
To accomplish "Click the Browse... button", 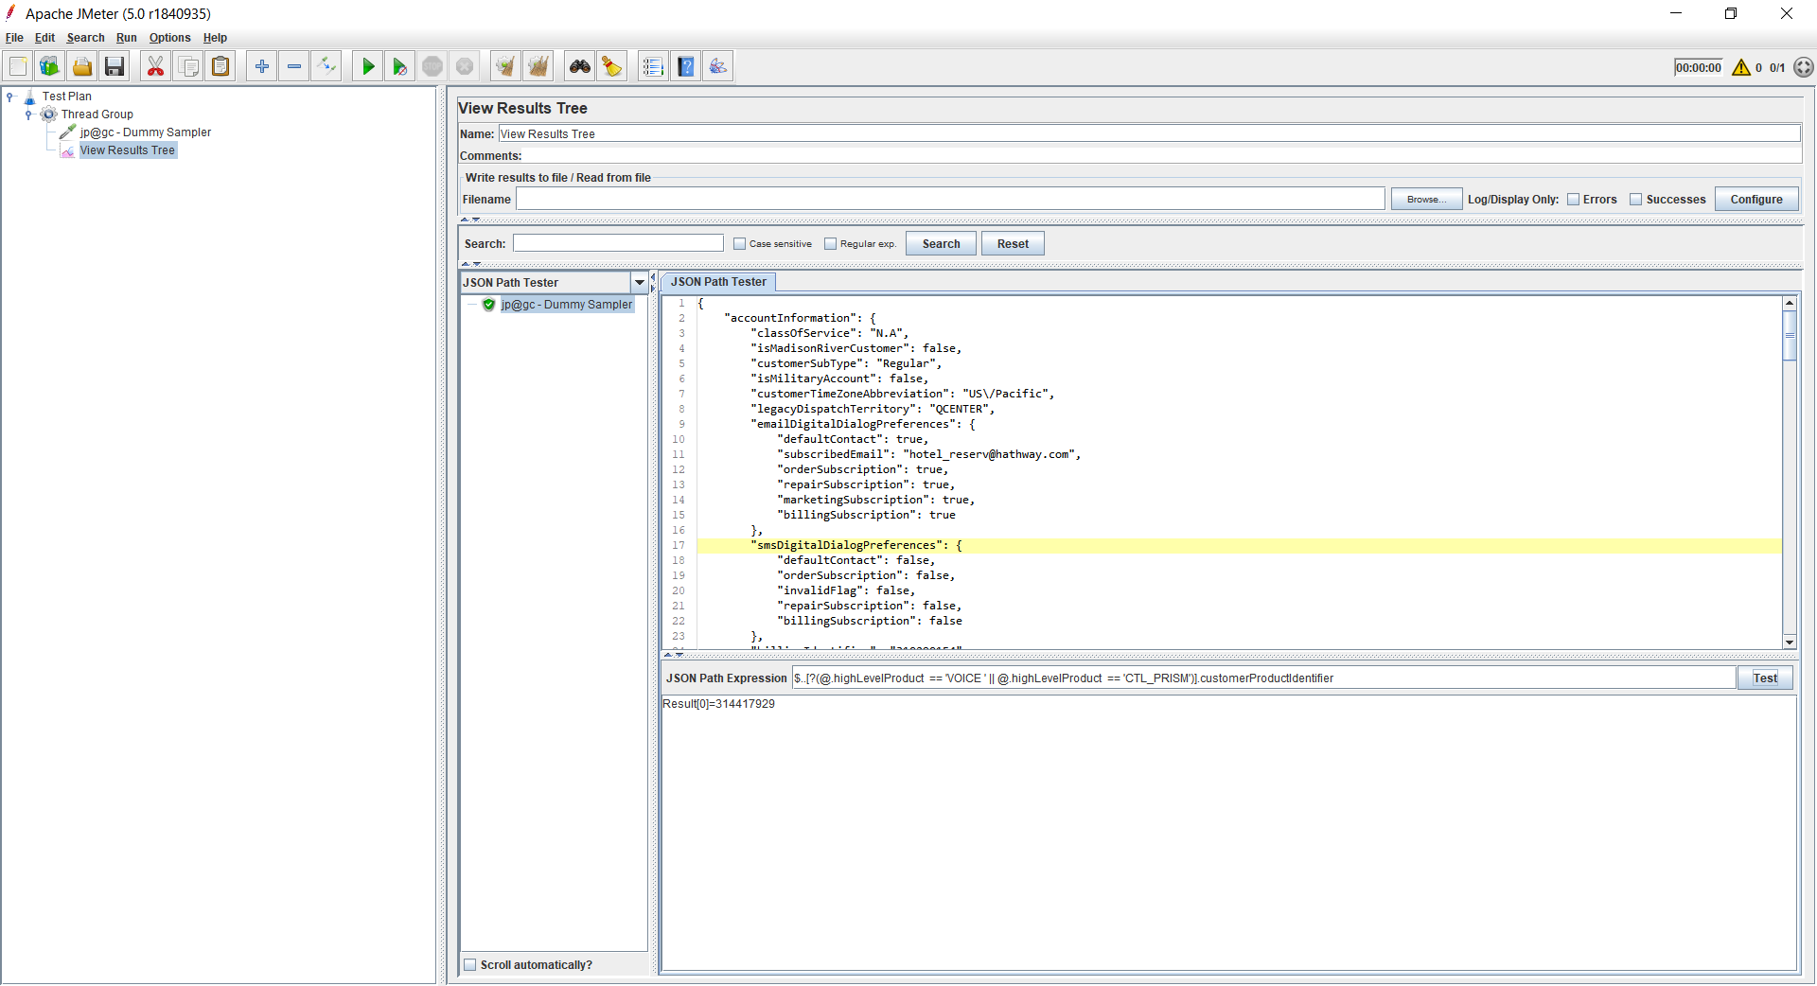I will (x=1426, y=200).
